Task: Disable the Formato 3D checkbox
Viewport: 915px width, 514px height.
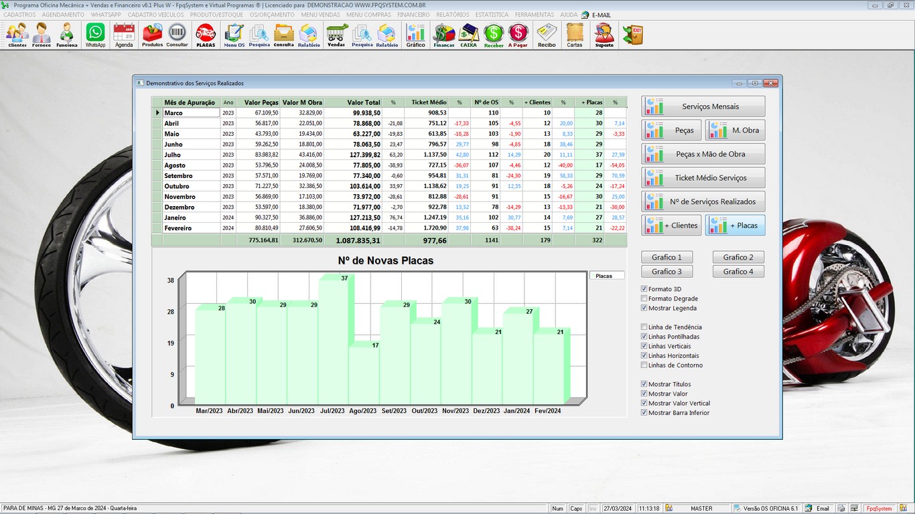Action: click(x=644, y=289)
